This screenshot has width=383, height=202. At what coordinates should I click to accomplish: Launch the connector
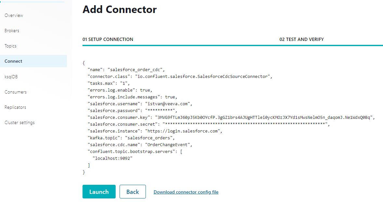99,192
